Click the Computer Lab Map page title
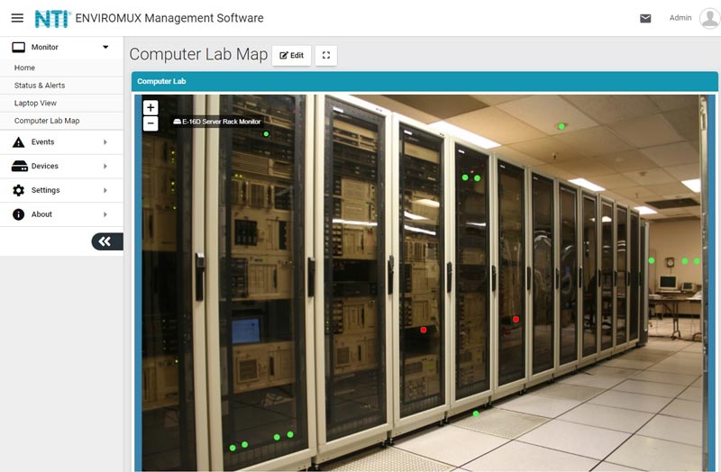The image size is (721, 472). click(198, 54)
